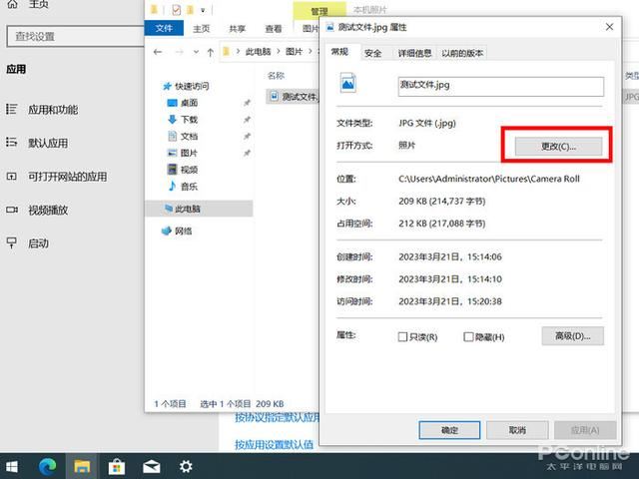Viewport: 639px width, 479px height.
Task: Select Quick access (快速访问) in tree
Action: point(192,87)
